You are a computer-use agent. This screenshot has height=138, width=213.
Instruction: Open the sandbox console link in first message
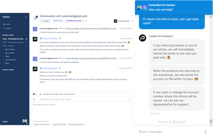[92, 29]
